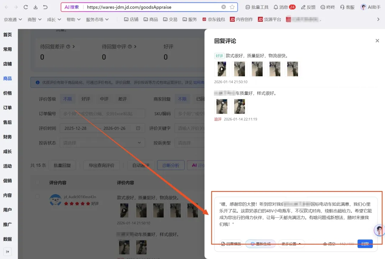Click the 交易 shortcut in bookmark bar
Screen dimensions: 385x259
pos(170,19)
